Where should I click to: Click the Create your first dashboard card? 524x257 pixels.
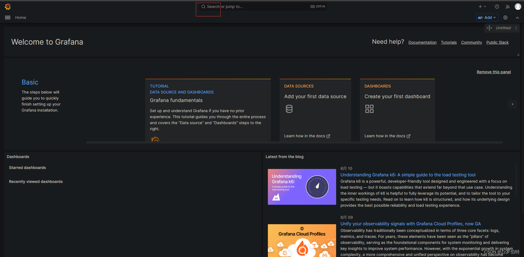[397, 110]
